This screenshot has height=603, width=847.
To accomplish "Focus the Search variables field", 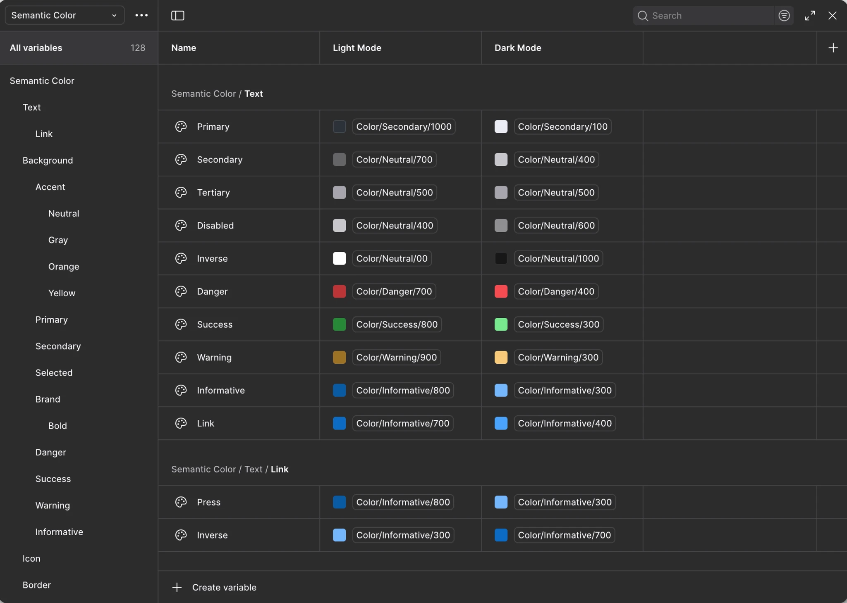I will point(703,15).
